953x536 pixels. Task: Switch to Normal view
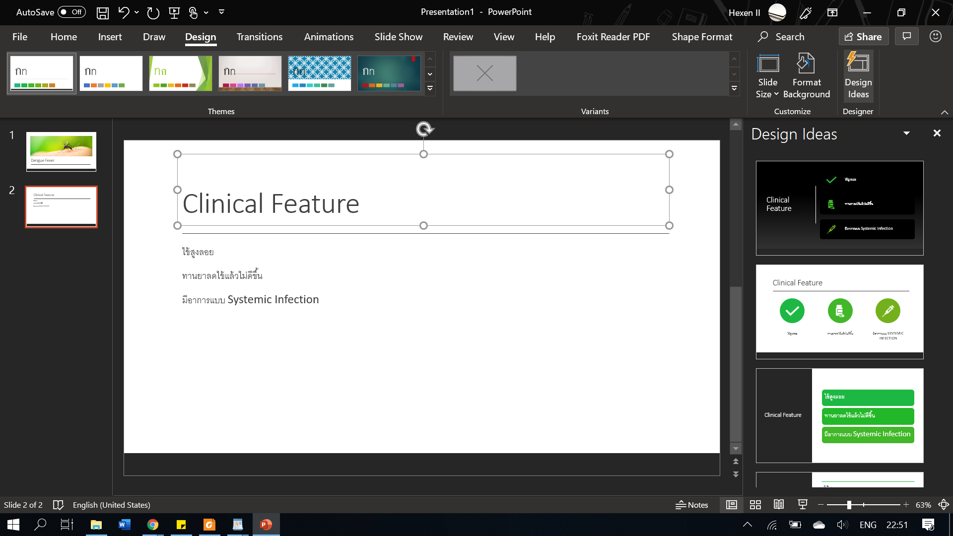731,505
